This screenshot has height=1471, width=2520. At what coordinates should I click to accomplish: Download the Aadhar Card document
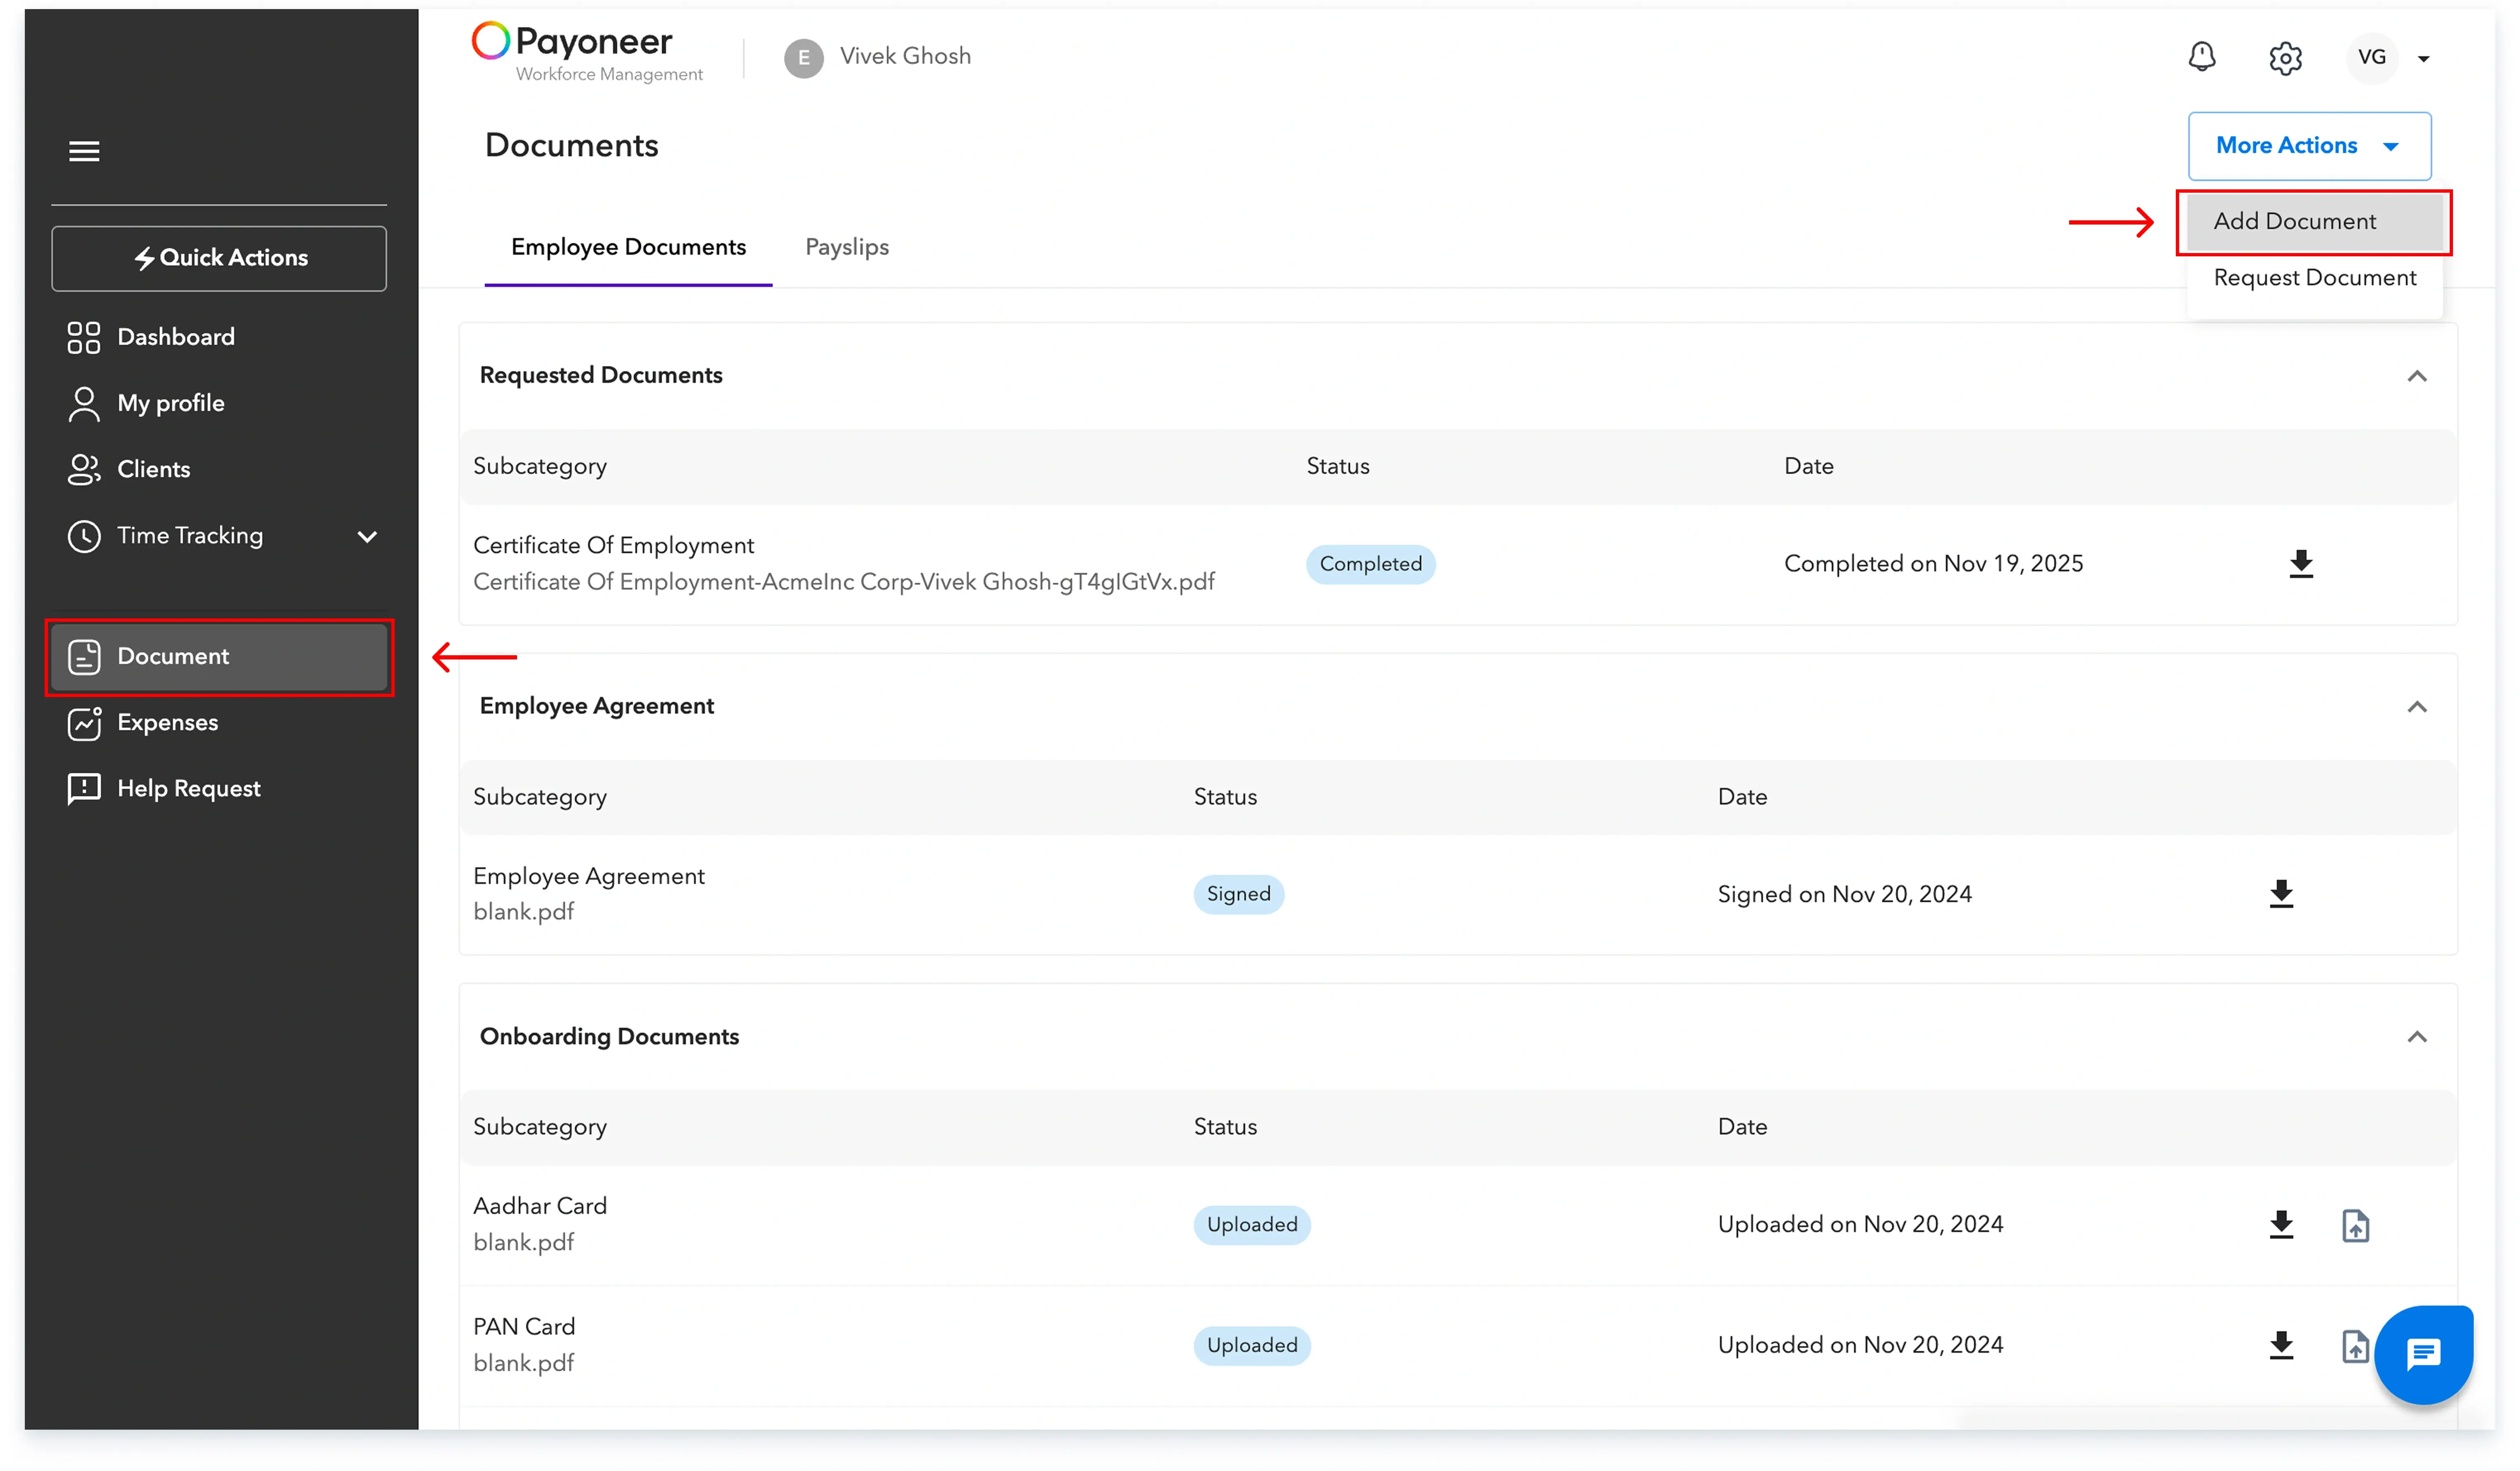pos(2280,1224)
